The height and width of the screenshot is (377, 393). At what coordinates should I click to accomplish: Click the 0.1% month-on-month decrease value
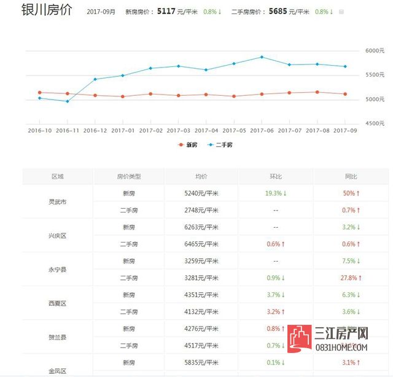[x=276, y=362]
